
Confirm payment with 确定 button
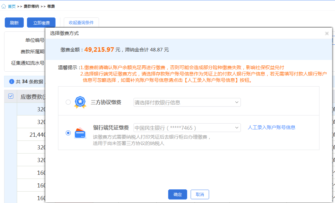(x=178, y=194)
